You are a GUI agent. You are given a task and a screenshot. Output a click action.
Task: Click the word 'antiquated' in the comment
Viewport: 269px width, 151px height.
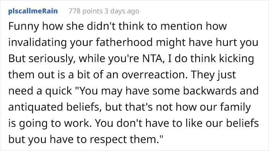[x=35, y=107]
